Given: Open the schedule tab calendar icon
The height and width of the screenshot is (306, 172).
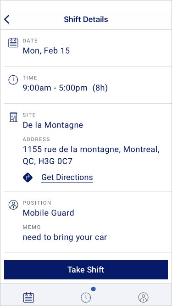Looking at the screenshot, I should pyautogui.click(x=28, y=298).
